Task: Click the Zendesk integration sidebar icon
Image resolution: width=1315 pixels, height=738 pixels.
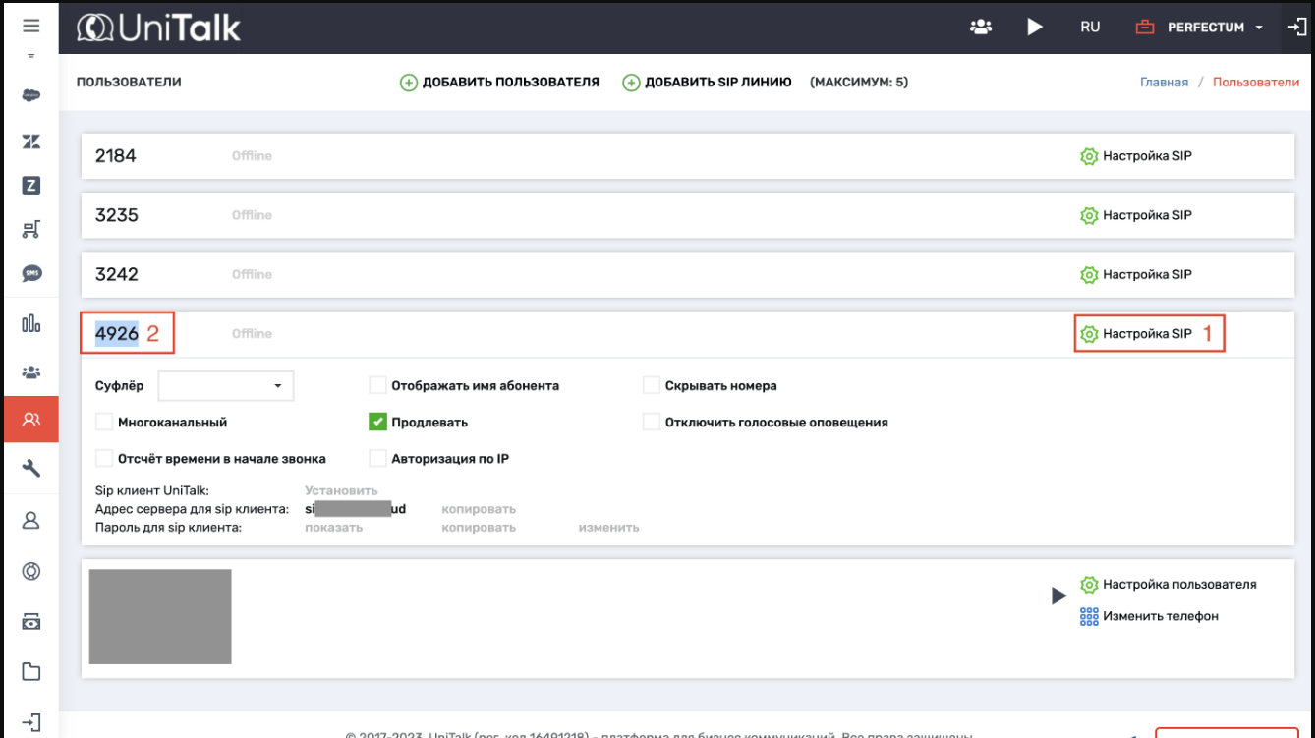Action: pyautogui.click(x=30, y=142)
